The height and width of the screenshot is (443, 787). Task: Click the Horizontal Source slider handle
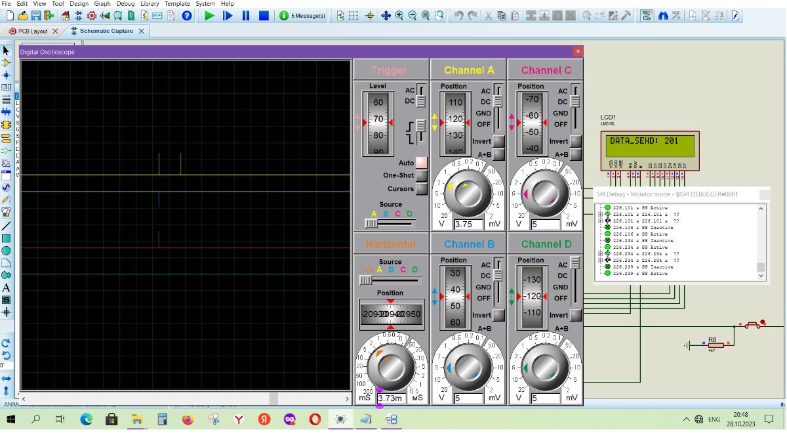[366, 280]
